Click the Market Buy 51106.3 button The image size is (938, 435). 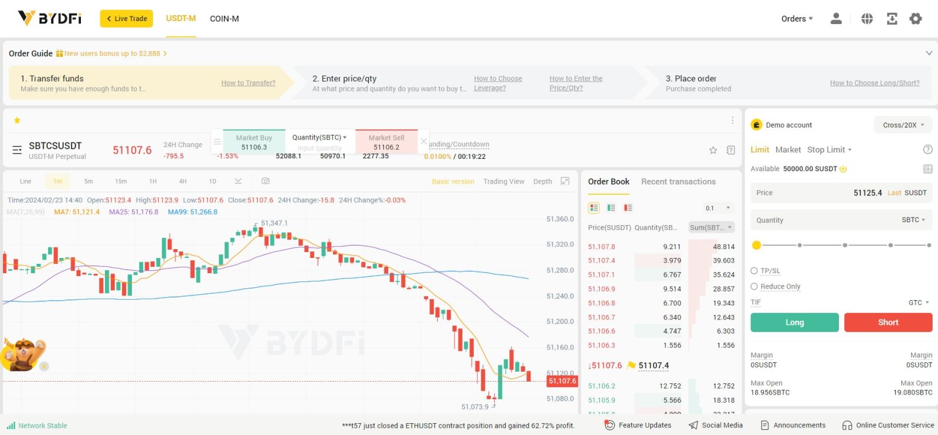click(254, 142)
